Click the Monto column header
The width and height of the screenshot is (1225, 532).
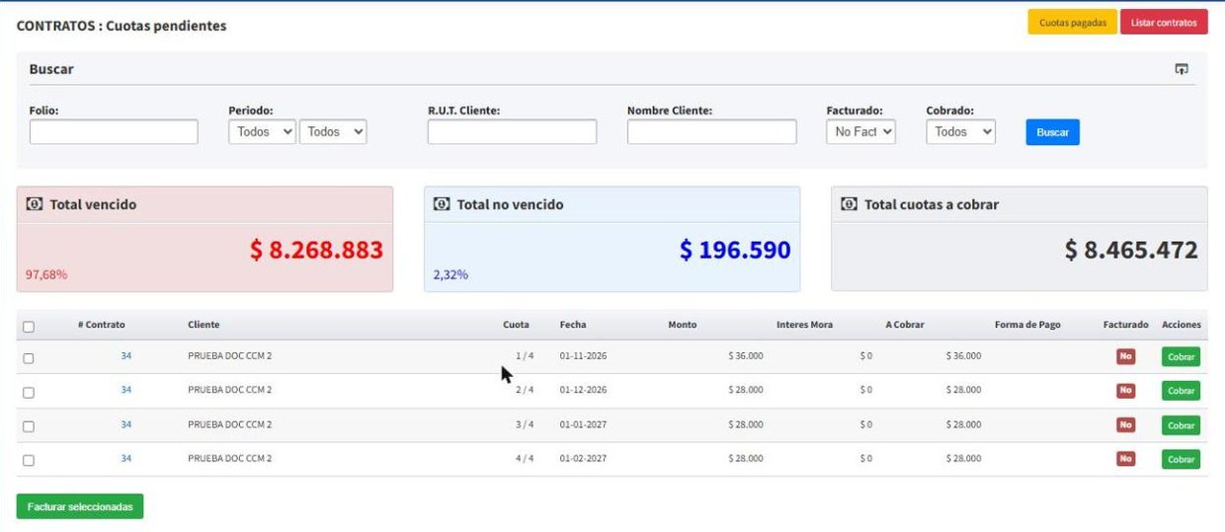coord(683,325)
